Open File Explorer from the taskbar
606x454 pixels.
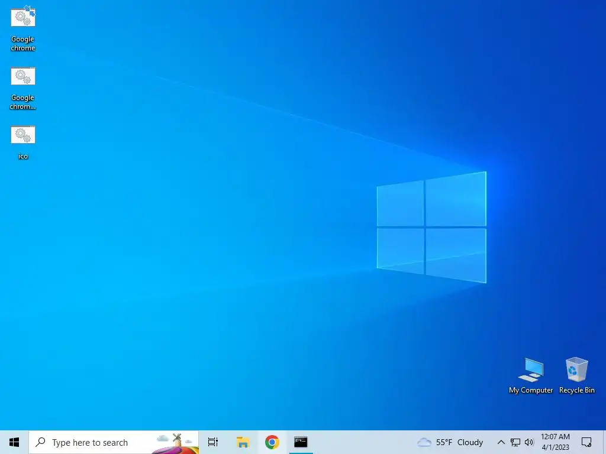243,442
